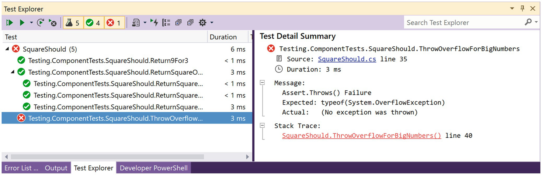Open SquareShould.ThrowOverflowForBigNumbers() stack trace link
The image size is (542, 175).
pos(361,135)
